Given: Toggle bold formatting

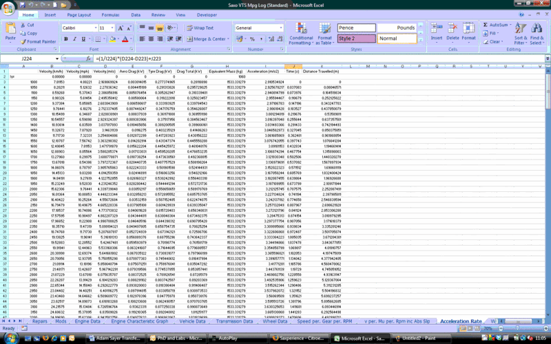Looking at the screenshot, I should [x=65, y=39].
